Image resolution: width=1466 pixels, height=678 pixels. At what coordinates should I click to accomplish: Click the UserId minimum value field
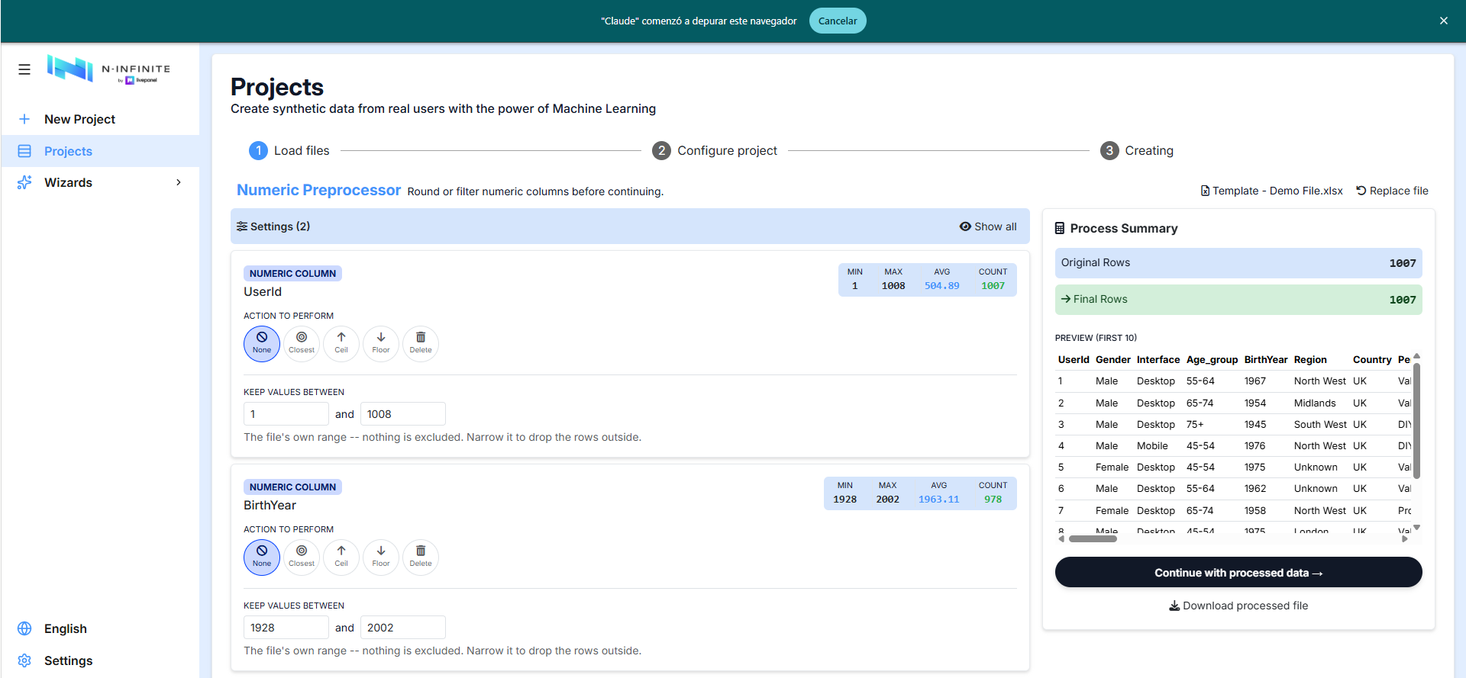pyautogui.click(x=286, y=414)
